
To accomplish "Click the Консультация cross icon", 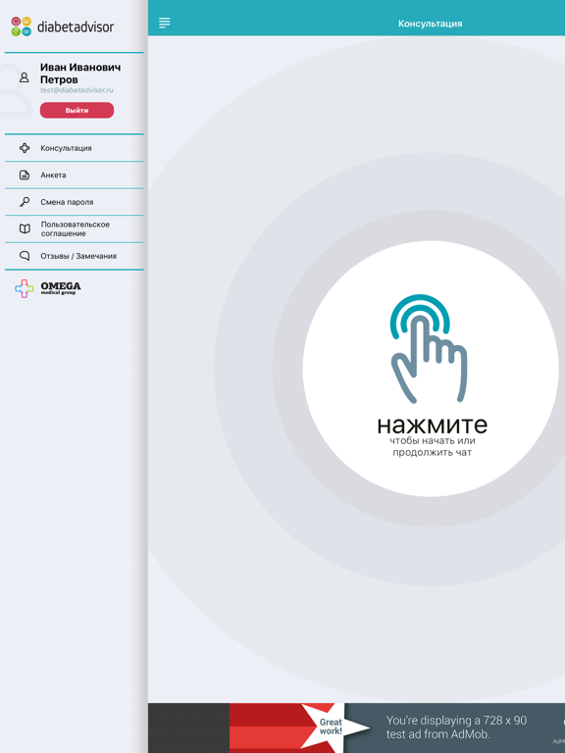I will coord(25,148).
